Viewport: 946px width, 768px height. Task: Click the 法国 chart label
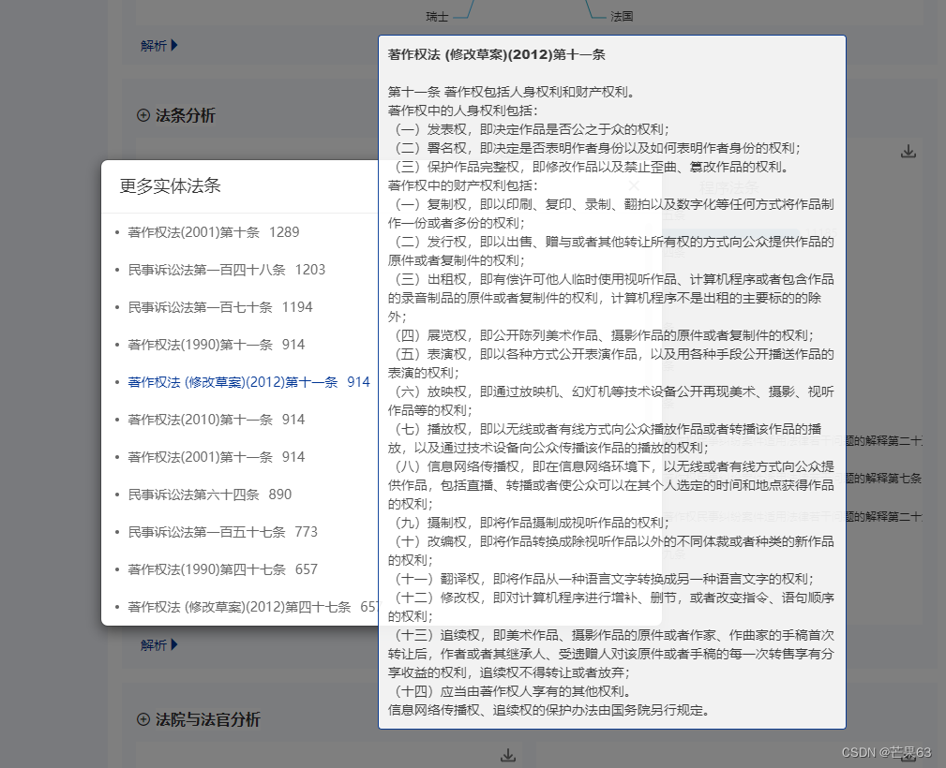pyautogui.click(x=622, y=16)
